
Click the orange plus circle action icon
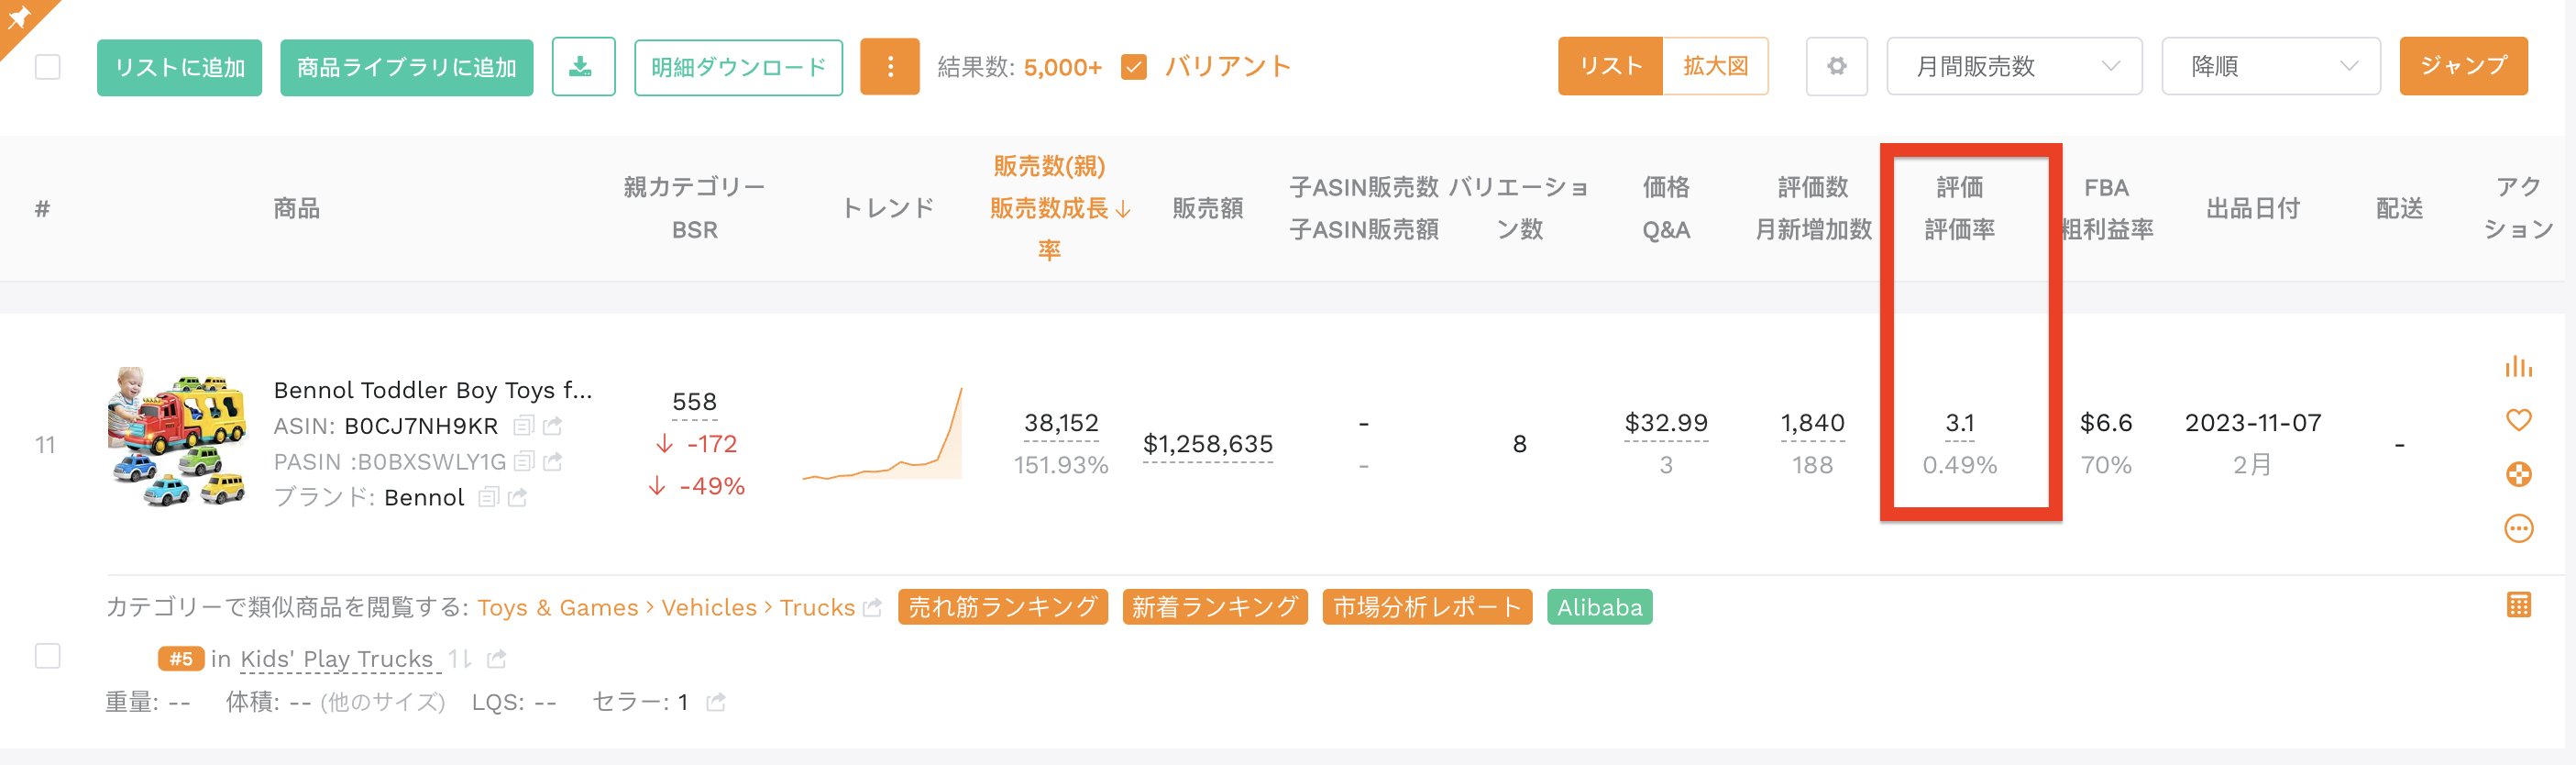[2518, 474]
